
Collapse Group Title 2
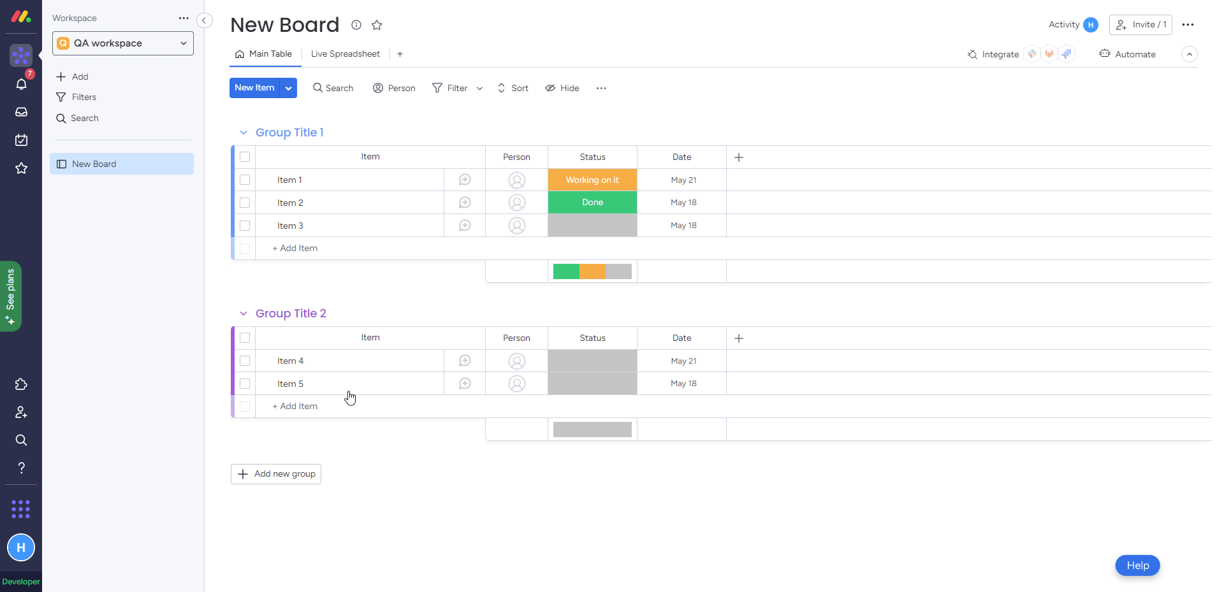click(243, 314)
